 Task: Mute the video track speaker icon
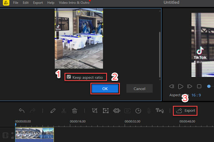[x=13, y=133]
